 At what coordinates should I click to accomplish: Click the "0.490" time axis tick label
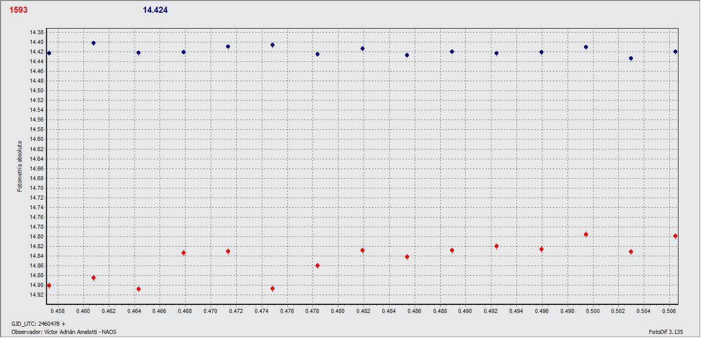click(465, 310)
